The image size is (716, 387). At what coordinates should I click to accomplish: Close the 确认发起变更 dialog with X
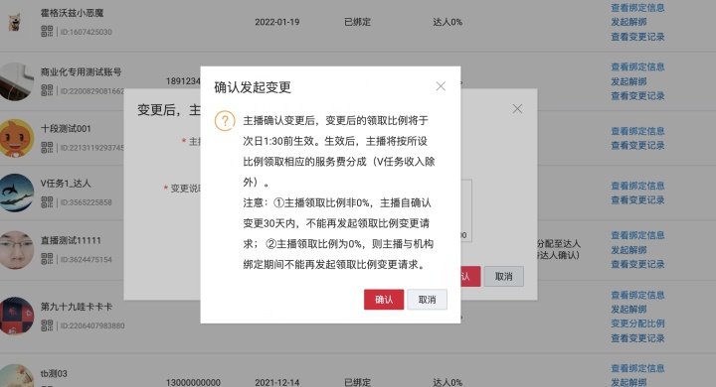point(441,86)
